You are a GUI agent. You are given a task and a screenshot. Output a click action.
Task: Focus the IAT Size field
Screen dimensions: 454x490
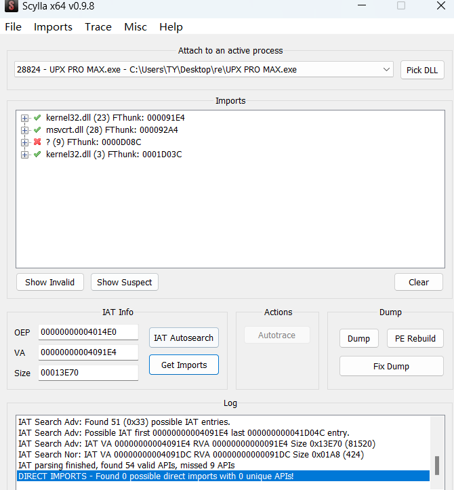(88, 373)
